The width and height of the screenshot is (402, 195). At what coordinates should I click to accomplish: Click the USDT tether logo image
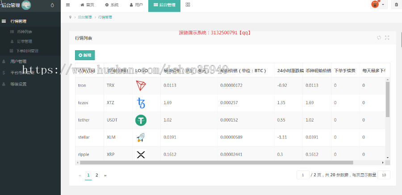[x=141, y=120]
